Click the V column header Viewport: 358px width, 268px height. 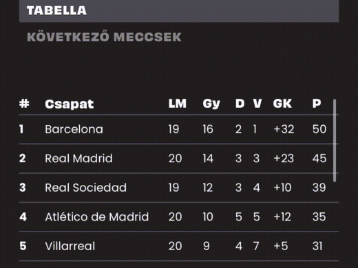pos(257,104)
